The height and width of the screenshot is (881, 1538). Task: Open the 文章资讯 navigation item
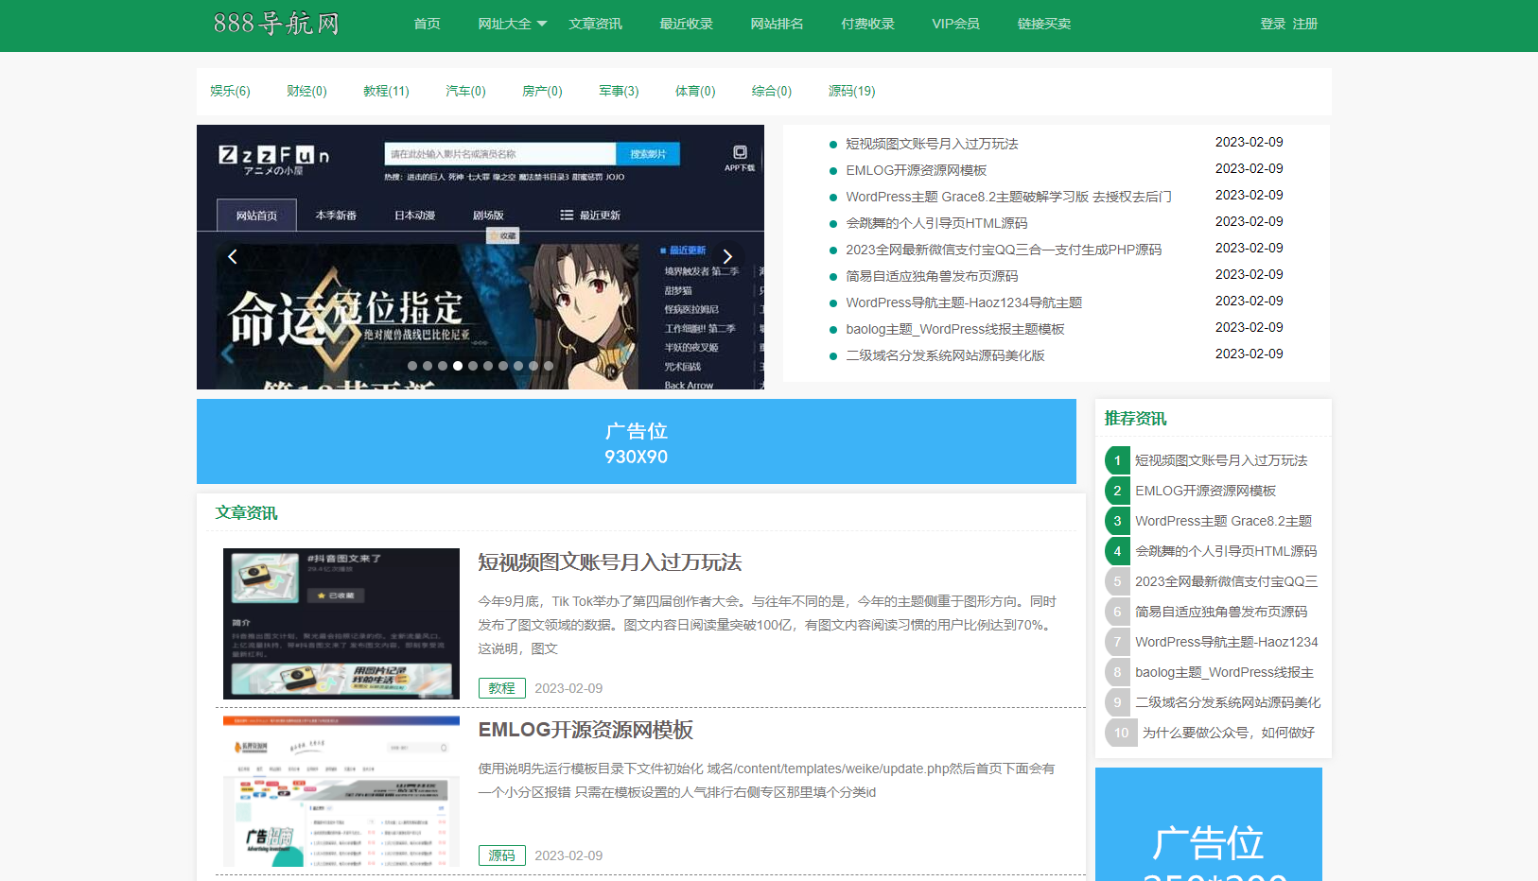coord(595,24)
